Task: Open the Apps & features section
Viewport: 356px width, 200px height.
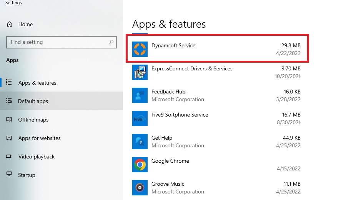Action: 37,83
